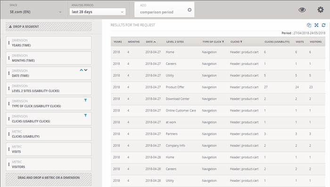This screenshot has width=330, height=187.
Task: Click the 'at work' site cell
Action: tap(171, 122)
